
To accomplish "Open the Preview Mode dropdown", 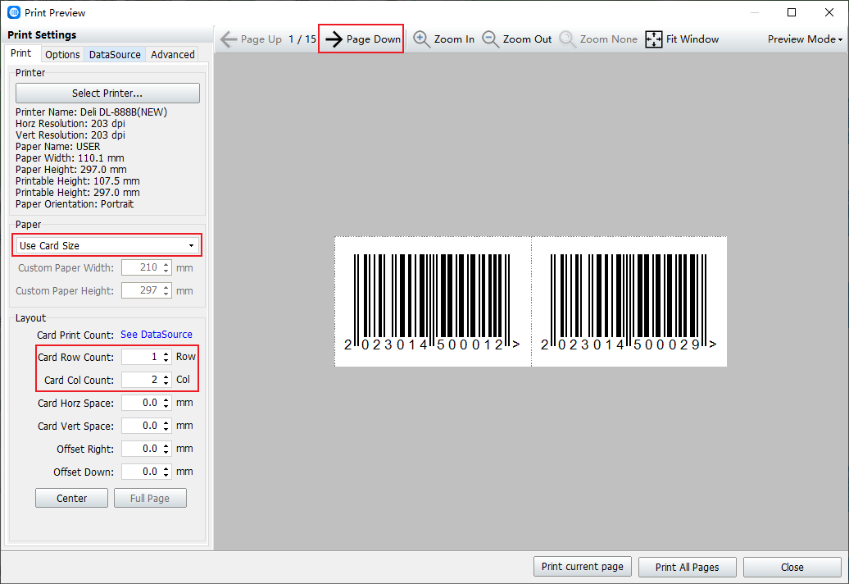I will click(x=805, y=39).
